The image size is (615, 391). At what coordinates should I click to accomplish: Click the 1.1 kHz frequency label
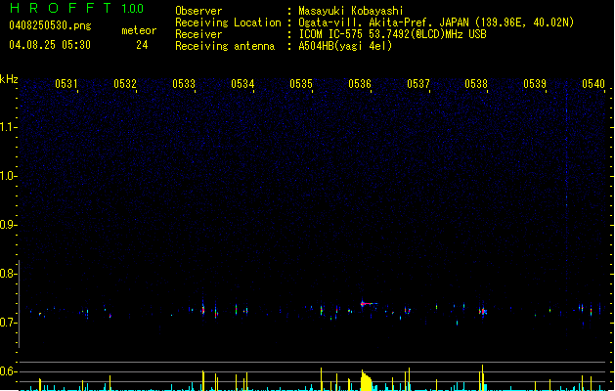[8, 127]
